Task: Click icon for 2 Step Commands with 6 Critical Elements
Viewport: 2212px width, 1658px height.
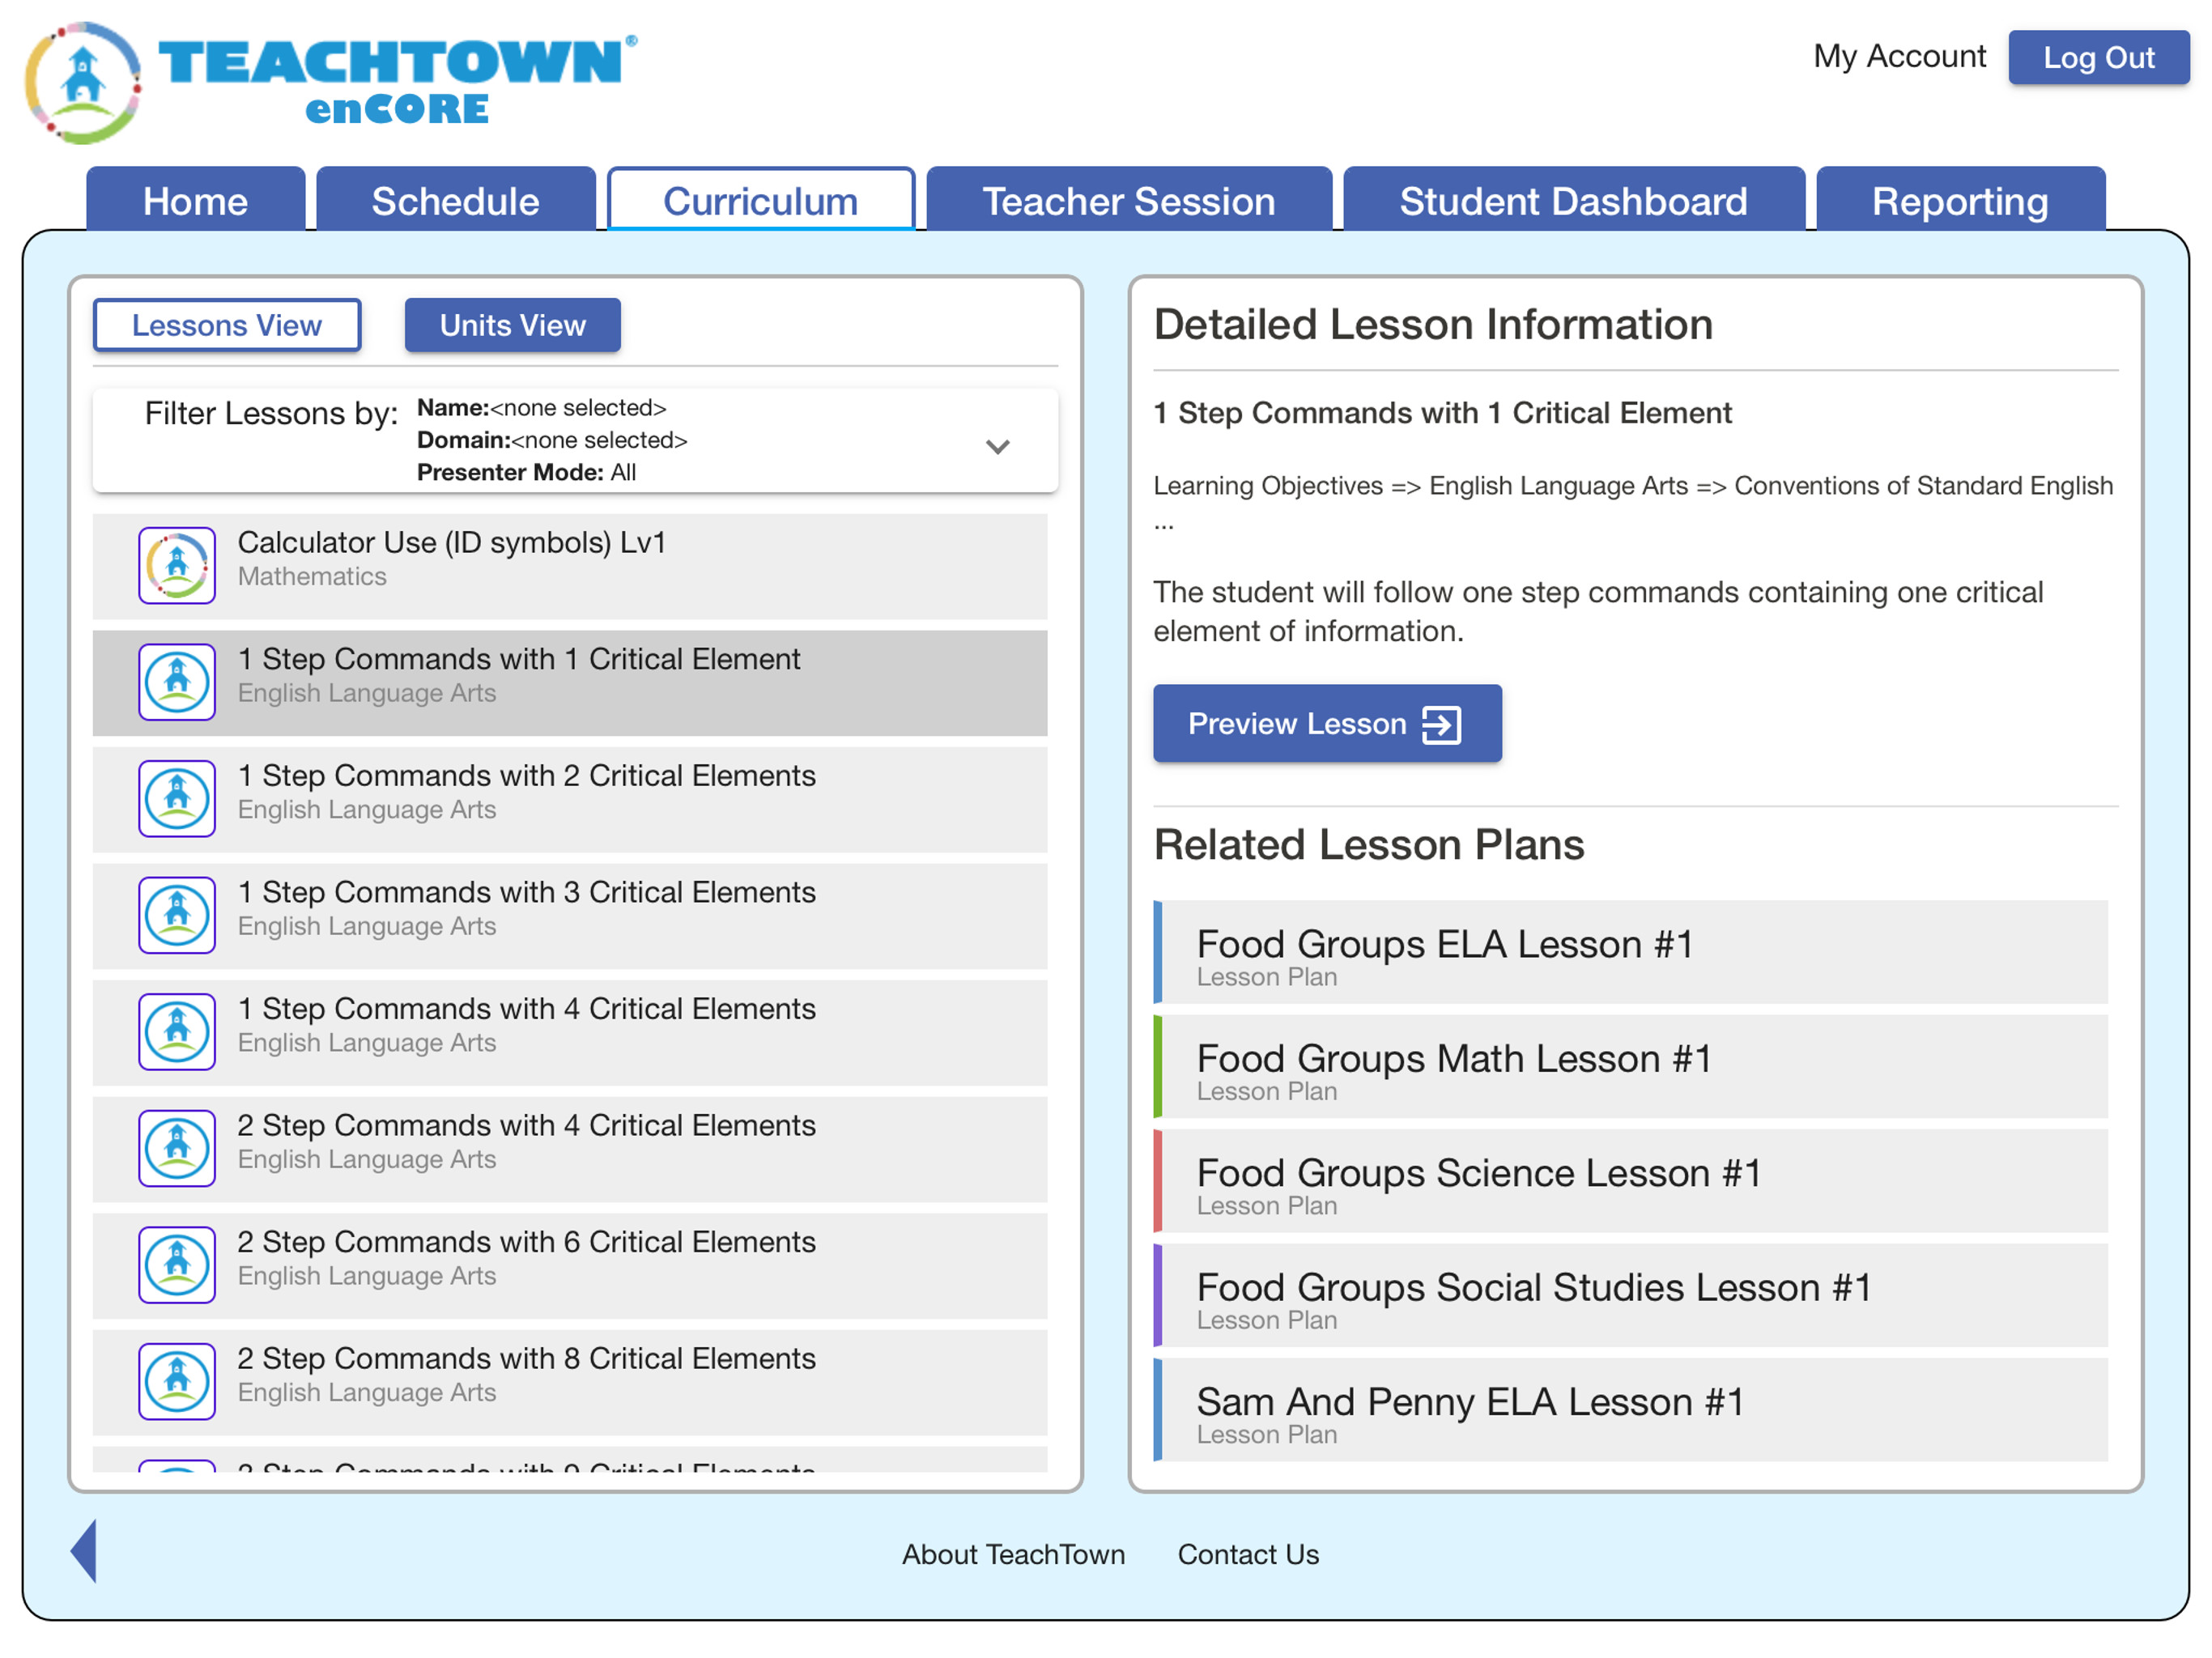Action: (177, 1264)
